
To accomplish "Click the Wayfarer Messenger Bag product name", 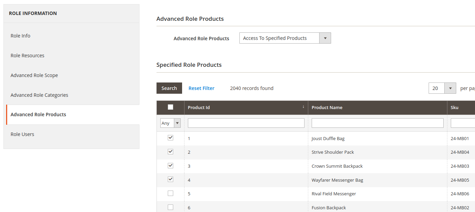I will pyautogui.click(x=337, y=180).
